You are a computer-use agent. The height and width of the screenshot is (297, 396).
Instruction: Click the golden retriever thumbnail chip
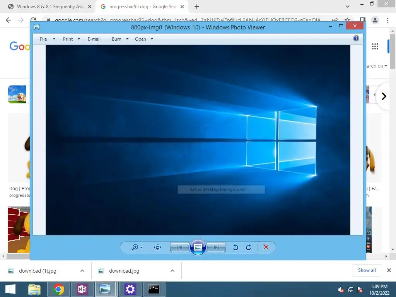tap(17, 94)
